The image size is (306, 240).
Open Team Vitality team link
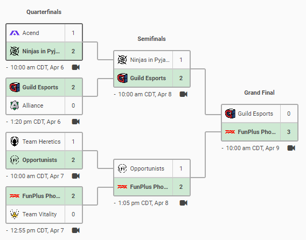point(39,214)
